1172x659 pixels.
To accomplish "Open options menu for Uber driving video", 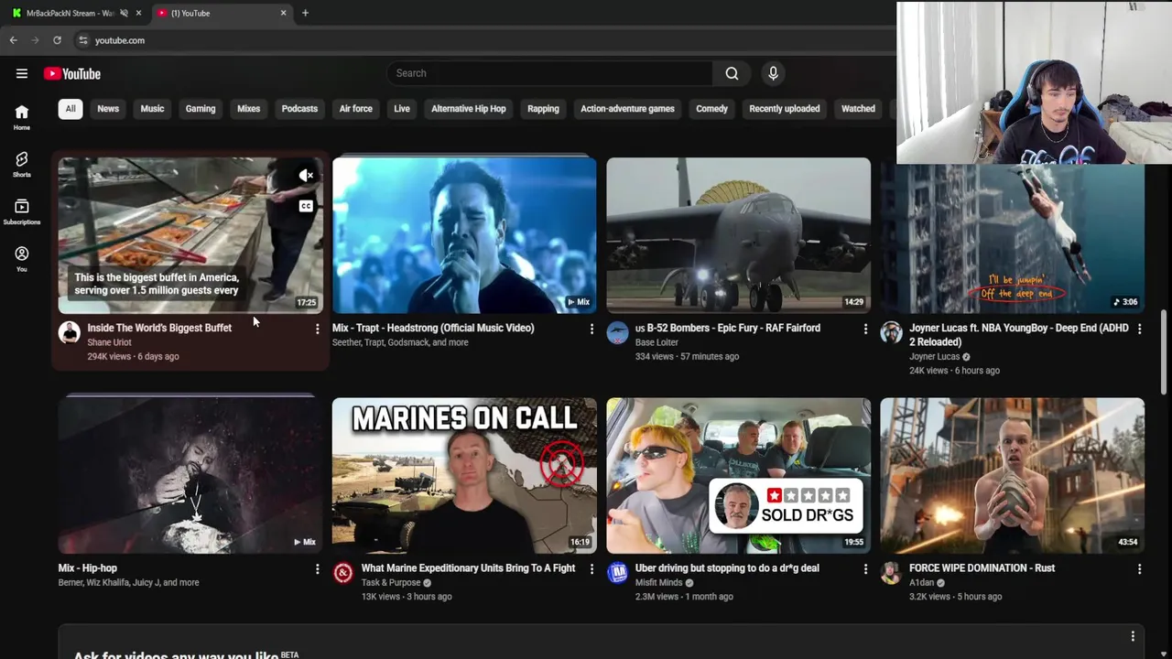I will coord(865,569).
